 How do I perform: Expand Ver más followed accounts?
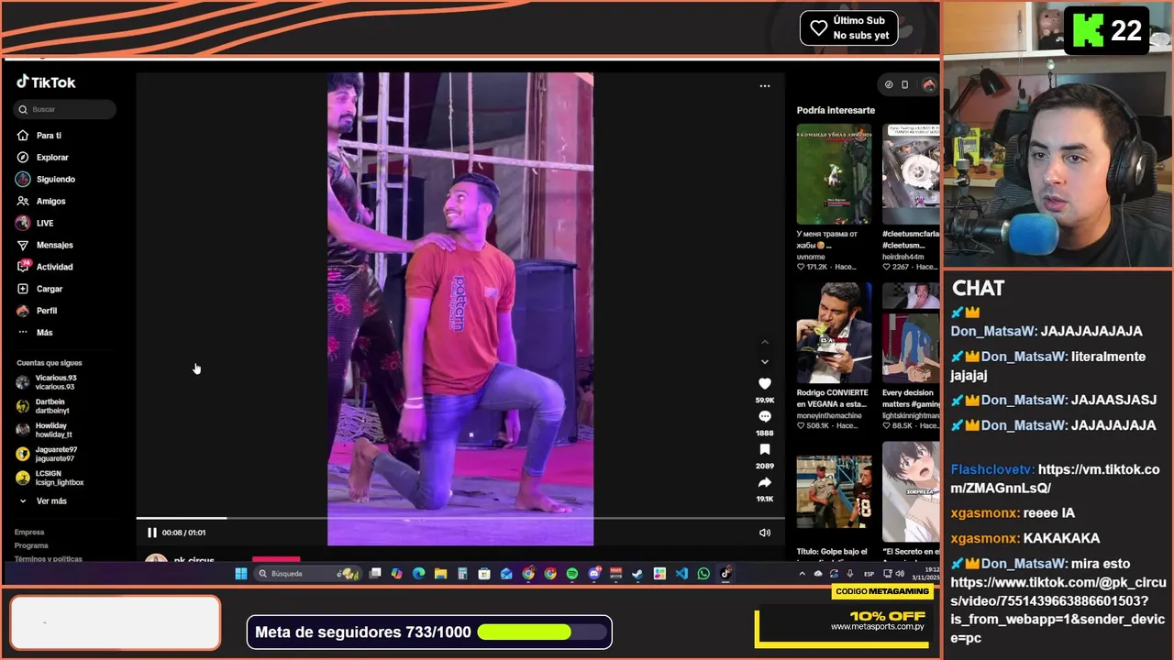(43, 501)
